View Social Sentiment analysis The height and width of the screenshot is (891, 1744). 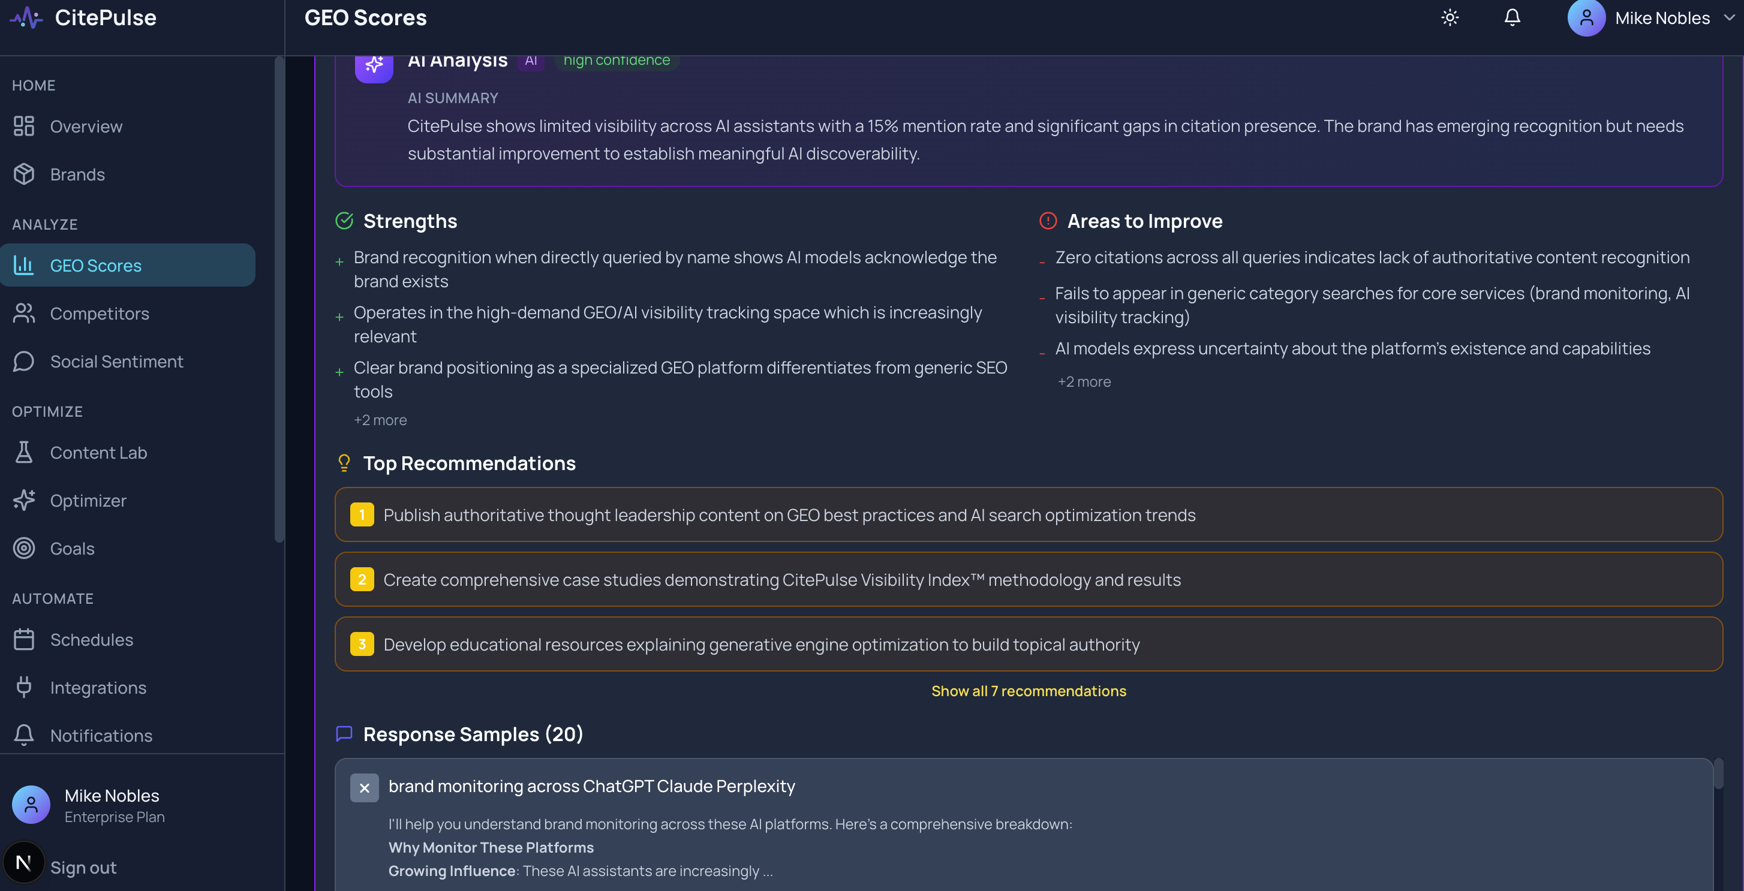click(116, 361)
